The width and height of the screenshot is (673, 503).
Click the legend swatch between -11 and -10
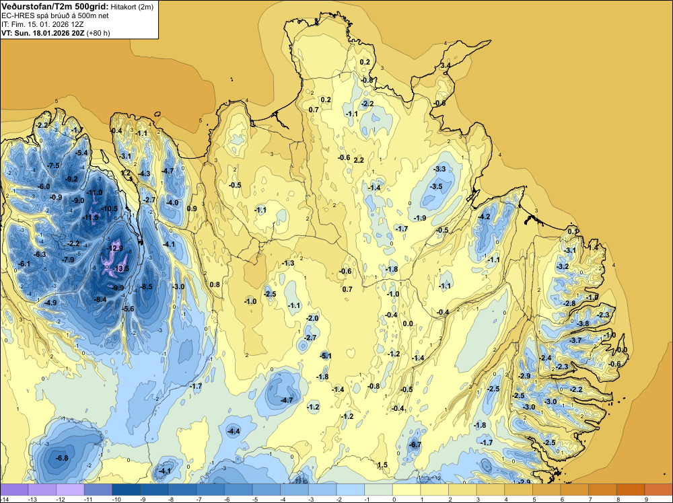click(98, 490)
